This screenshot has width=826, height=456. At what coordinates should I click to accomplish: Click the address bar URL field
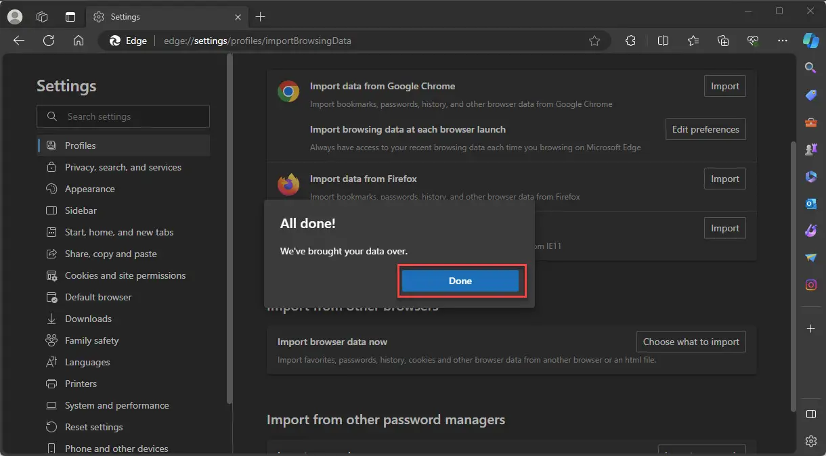point(356,41)
